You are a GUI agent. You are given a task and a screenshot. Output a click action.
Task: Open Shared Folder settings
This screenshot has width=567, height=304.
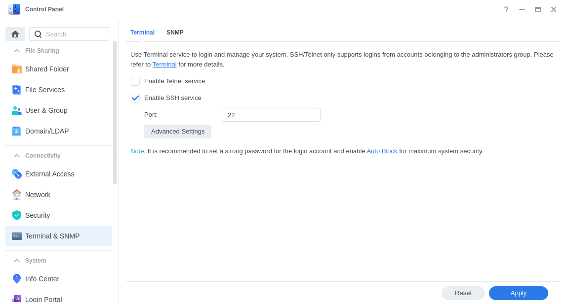click(x=46, y=69)
